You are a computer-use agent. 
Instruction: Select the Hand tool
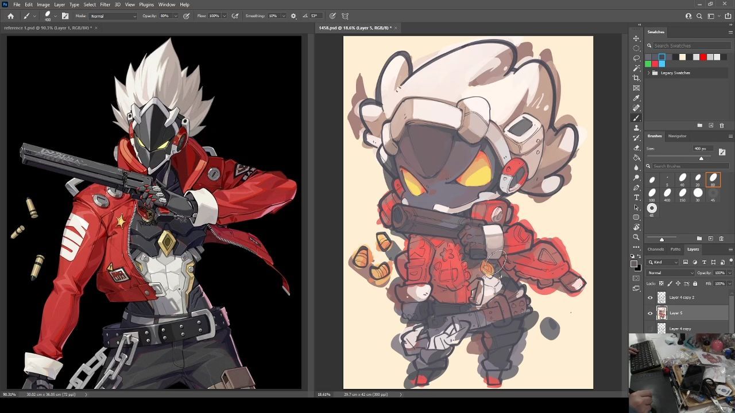(x=636, y=227)
